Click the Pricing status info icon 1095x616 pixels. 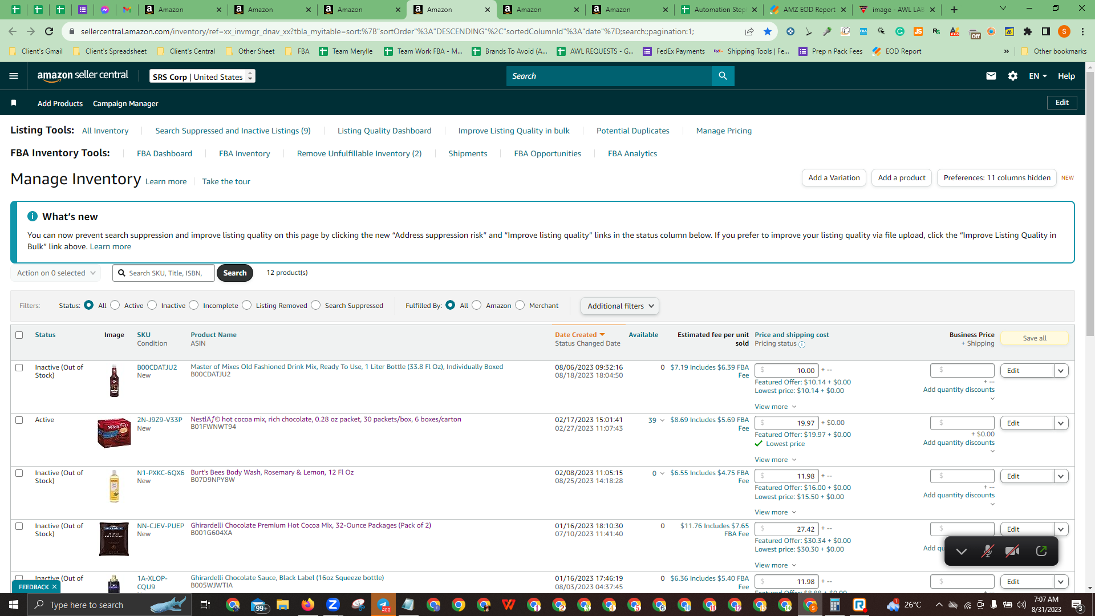[802, 345]
